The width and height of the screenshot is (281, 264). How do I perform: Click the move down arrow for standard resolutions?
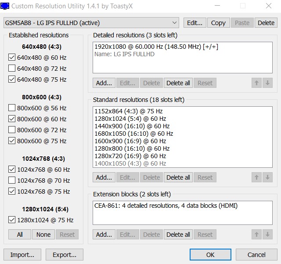tap(267, 177)
